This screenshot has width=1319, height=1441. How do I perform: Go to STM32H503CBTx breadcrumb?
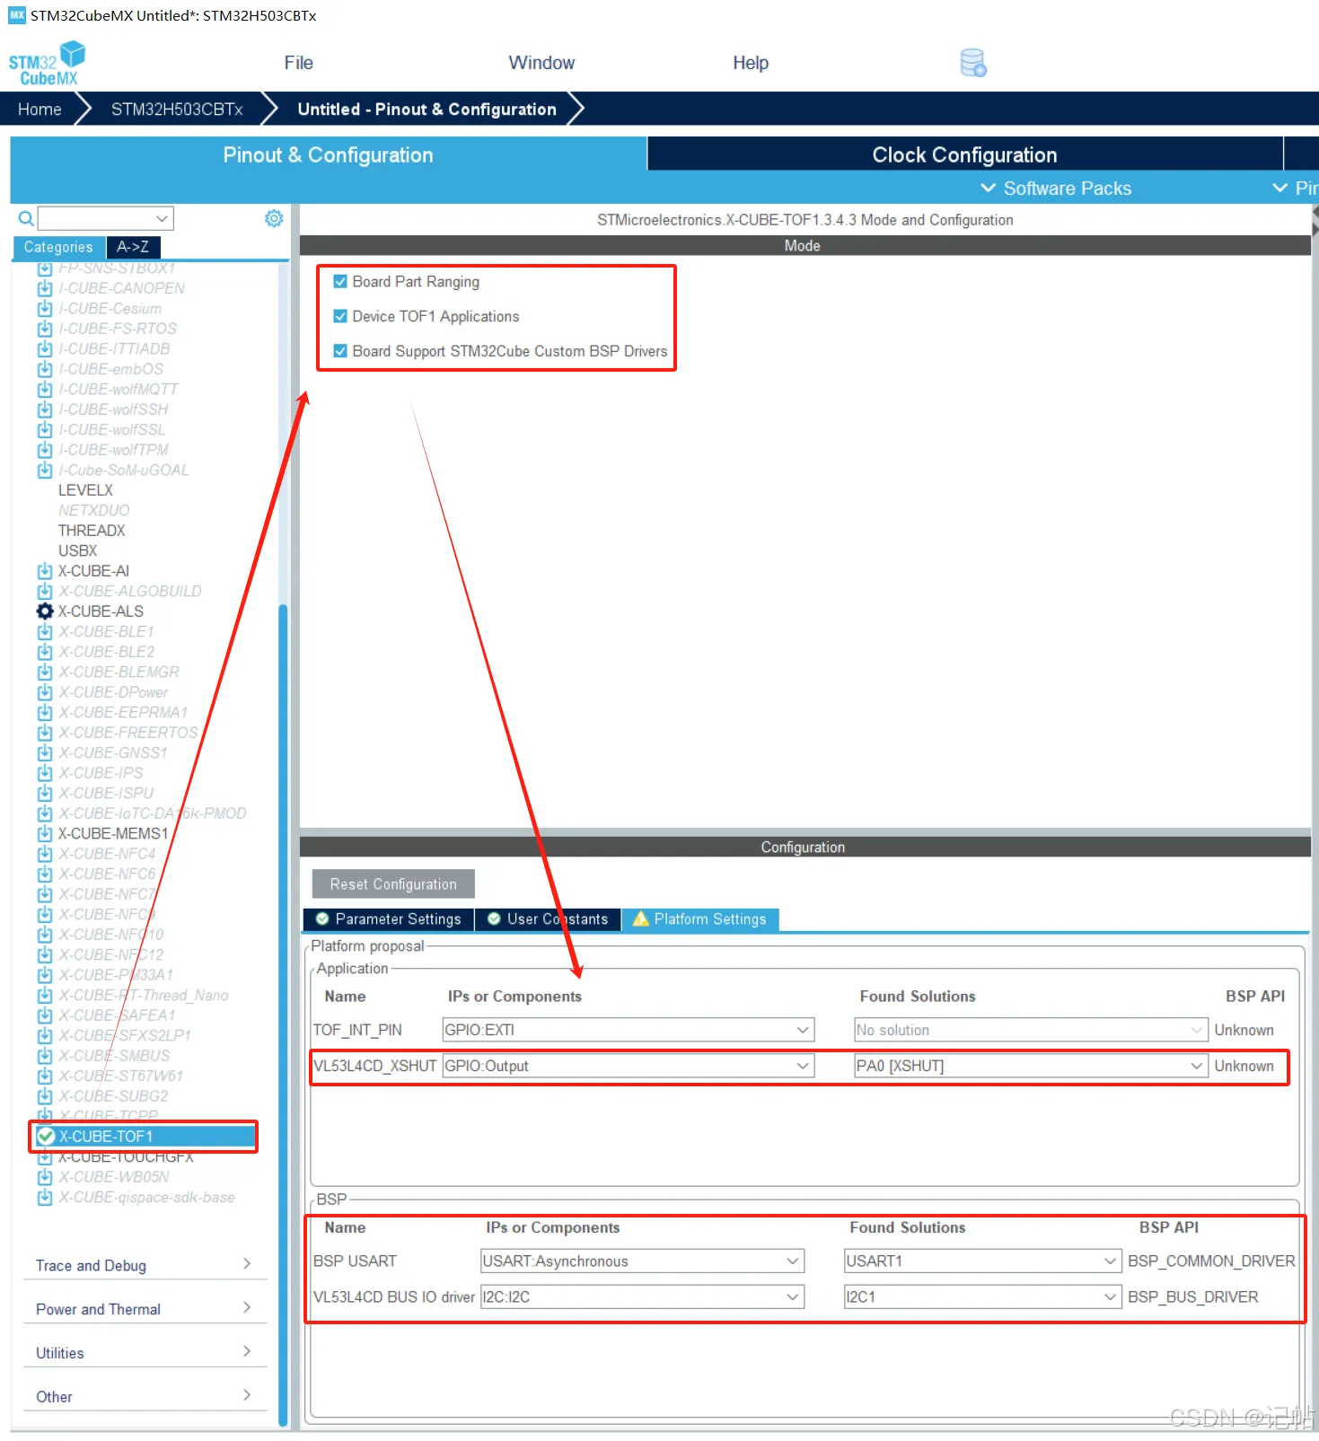pos(177,110)
